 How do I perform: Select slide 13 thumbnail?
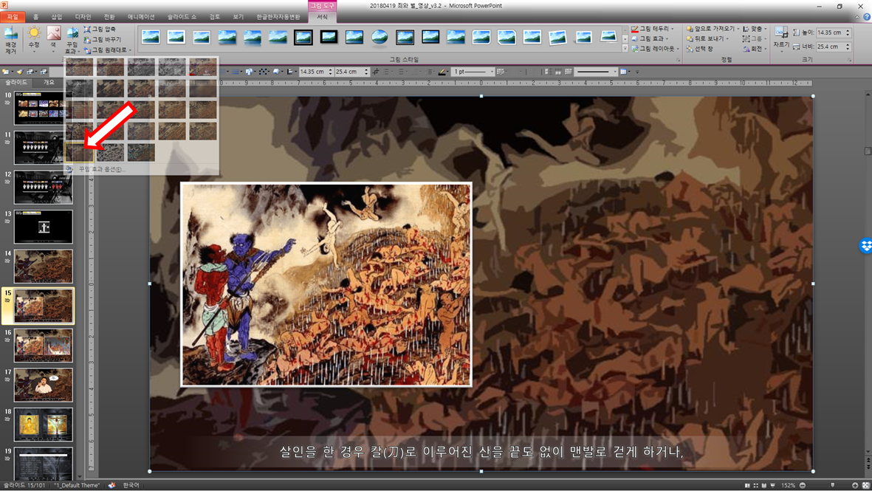44,227
